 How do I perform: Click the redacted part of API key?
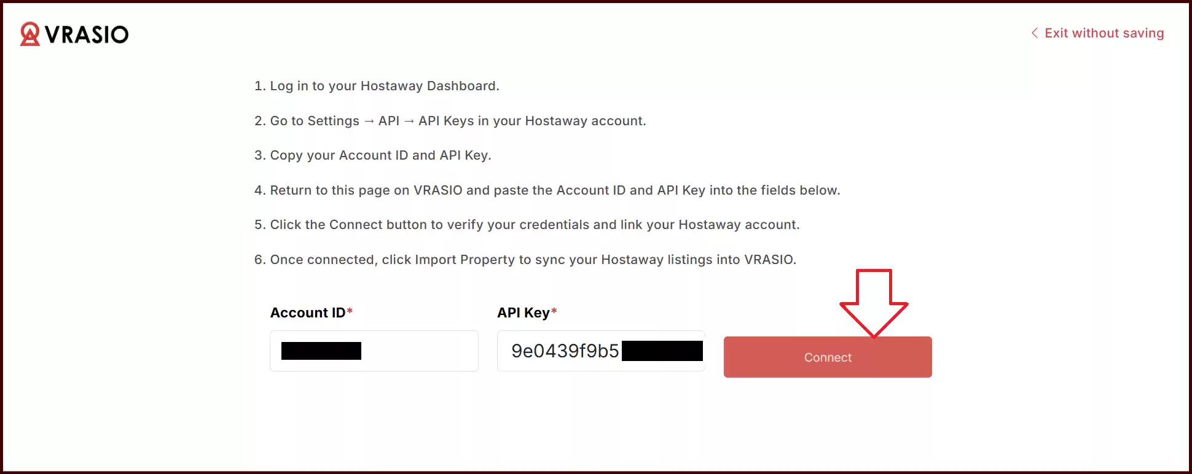[x=662, y=351]
